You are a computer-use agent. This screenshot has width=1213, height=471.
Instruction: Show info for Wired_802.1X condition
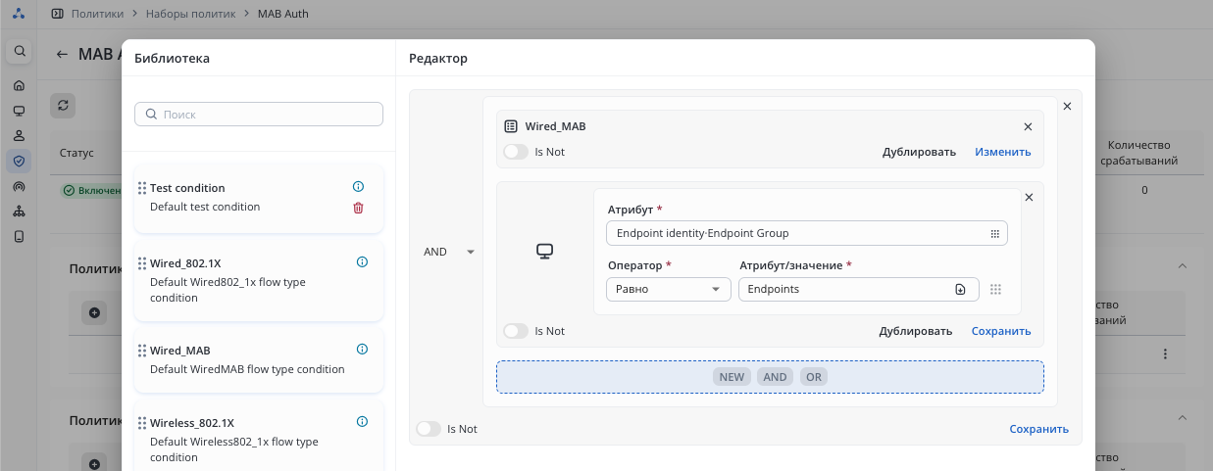[362, 262]
